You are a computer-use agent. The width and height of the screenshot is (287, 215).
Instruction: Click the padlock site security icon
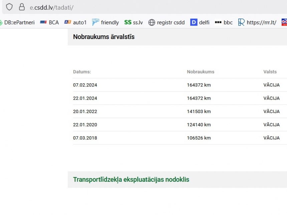tap(22, 7)
